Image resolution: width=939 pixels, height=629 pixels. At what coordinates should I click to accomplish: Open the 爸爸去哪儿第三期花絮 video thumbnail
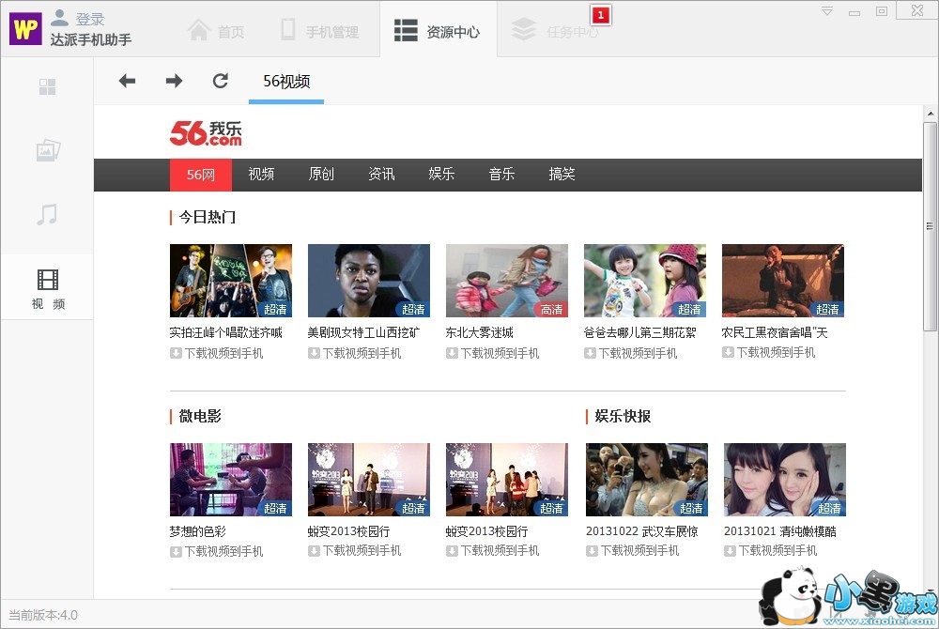point(645,280)
